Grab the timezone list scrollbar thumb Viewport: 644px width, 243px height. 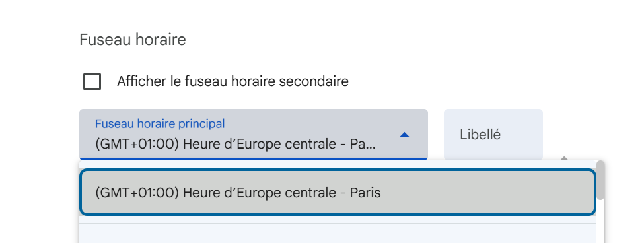[x=600, y=180]
